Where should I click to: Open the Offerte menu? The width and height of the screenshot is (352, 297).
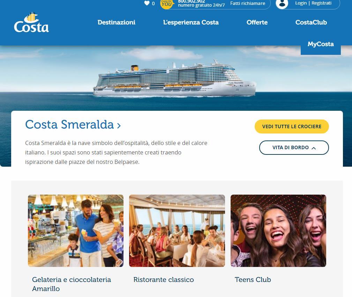point(257,22)
